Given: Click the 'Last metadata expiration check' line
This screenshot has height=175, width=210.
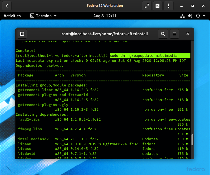Looking at the screenshot, I should click(x=102, y=61).
